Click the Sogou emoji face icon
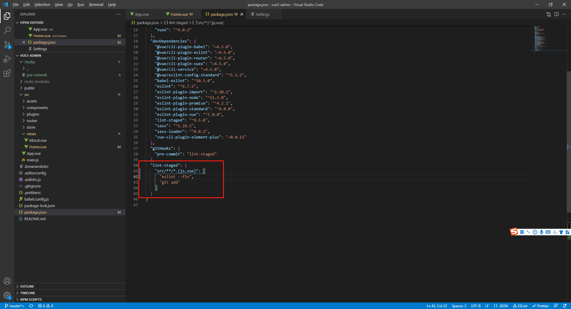The height and width of the screenshot is (309, 571). 535,232
